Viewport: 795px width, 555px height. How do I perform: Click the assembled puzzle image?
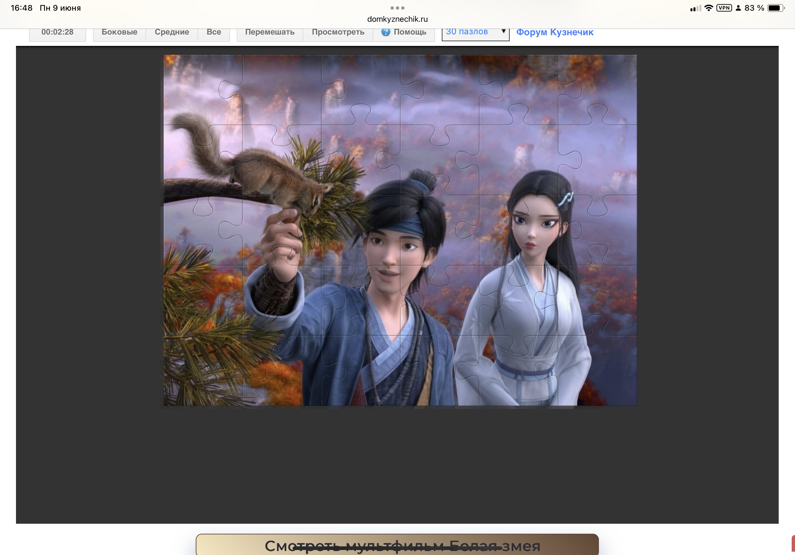click(400, 230)
